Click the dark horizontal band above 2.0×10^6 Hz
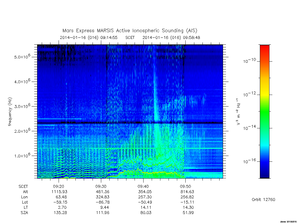This screenshot has height=223, width=297. tap(130, 123)
